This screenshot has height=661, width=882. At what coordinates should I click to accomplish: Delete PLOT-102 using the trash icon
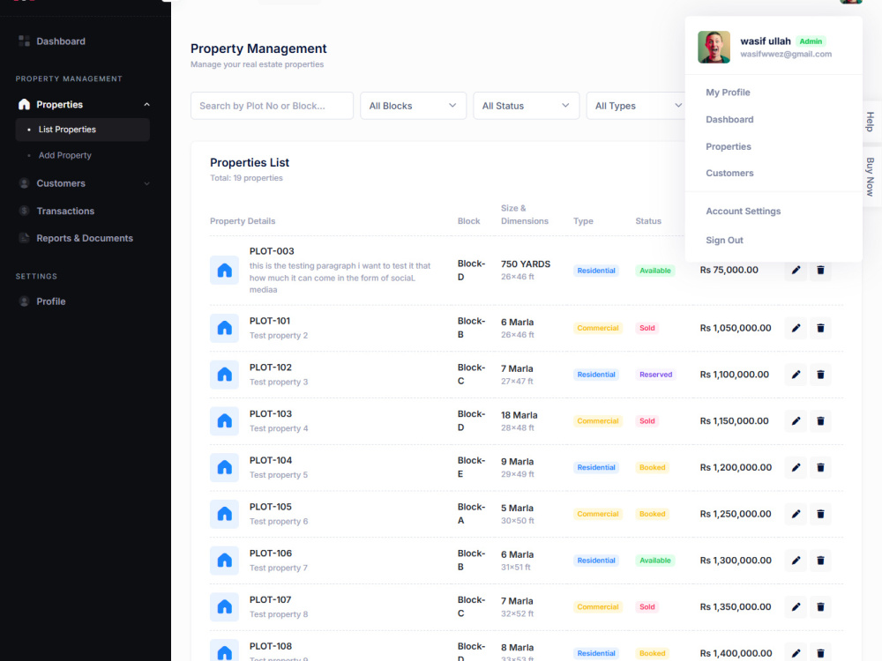click(x=820, y=375)
